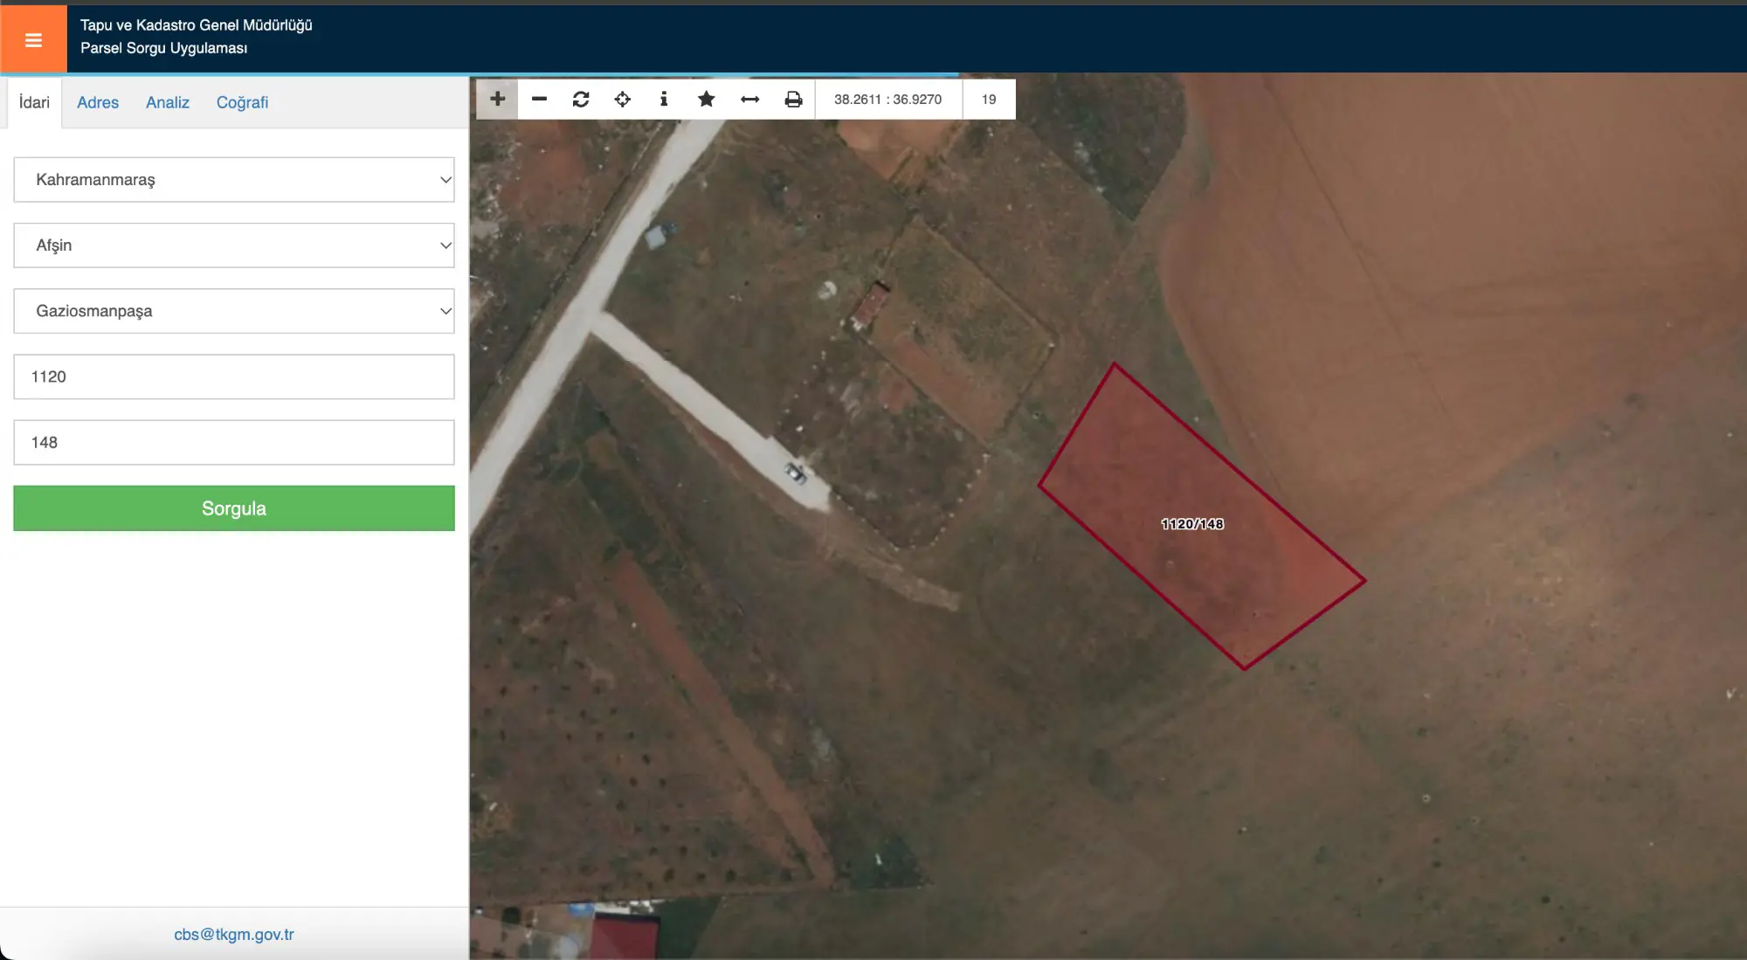Switch to the Adres tab
The image size is (1747, 960).
(98, 102)
